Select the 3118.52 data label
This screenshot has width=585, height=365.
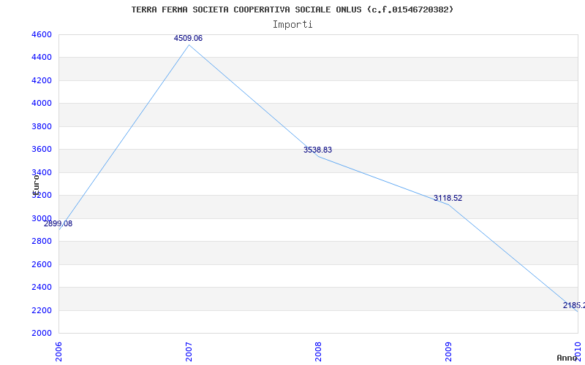point(448,198)
